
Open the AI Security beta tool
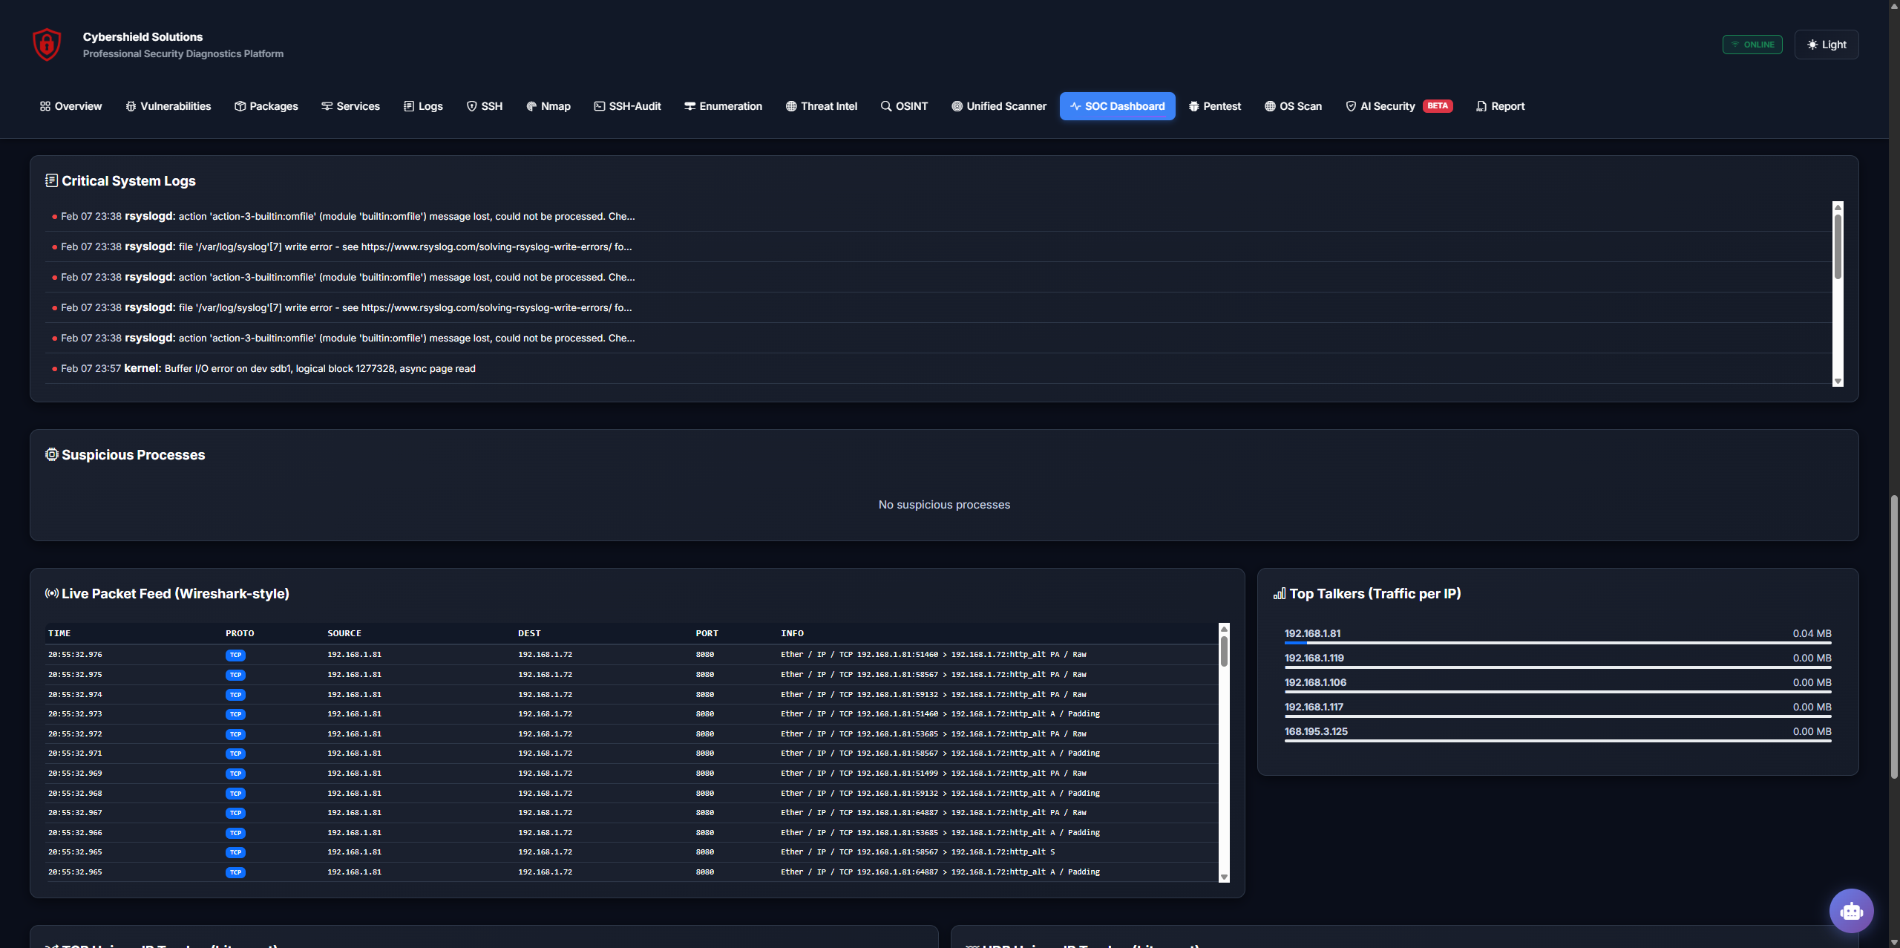[1387, 106]
